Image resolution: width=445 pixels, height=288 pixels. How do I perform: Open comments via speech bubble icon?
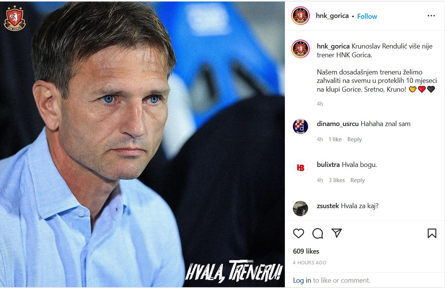pos(318,233)
